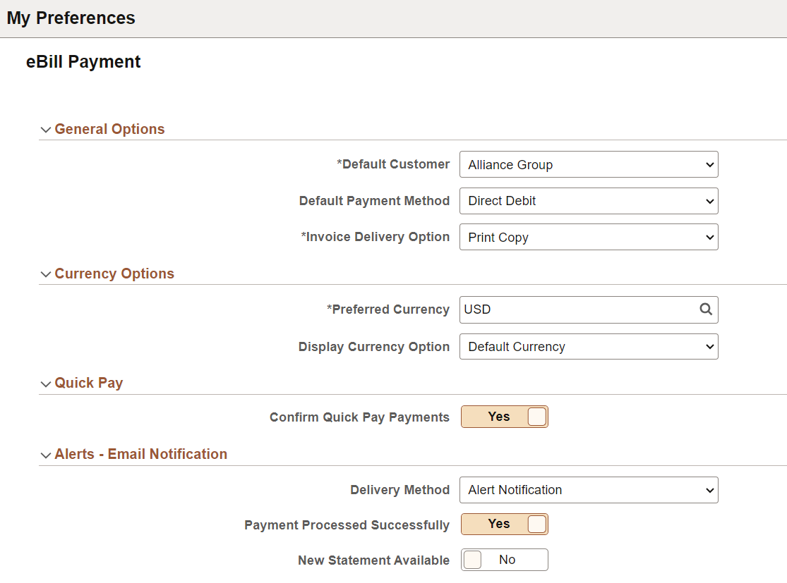Enable the New Statement Available toggle
The image size is (787, 583).
point(505,560)
